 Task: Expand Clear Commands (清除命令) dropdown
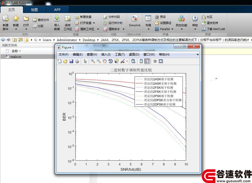tap(123, 29)
